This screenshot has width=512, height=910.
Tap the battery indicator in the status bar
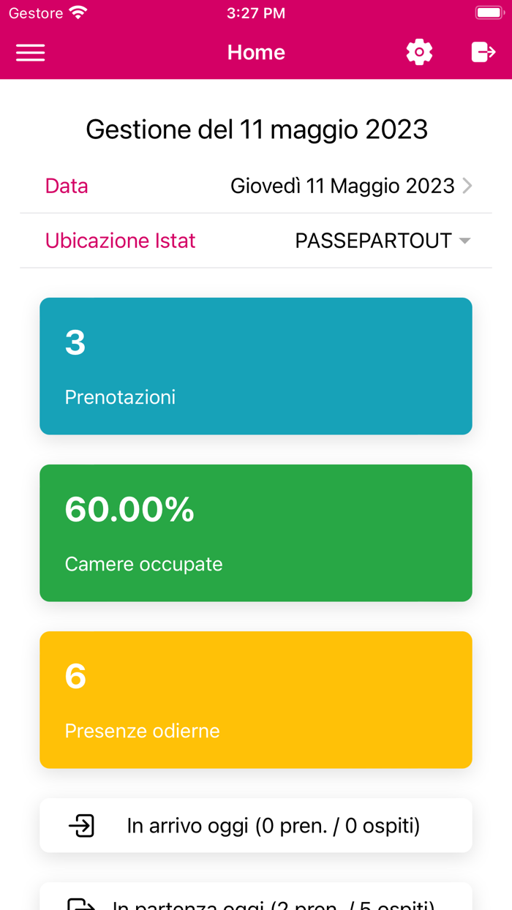489,12
